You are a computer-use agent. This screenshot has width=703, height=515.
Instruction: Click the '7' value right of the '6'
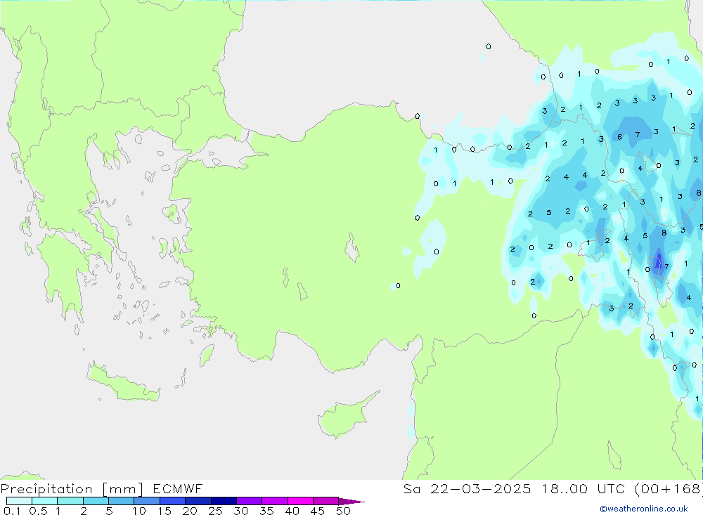coord(638,134)
